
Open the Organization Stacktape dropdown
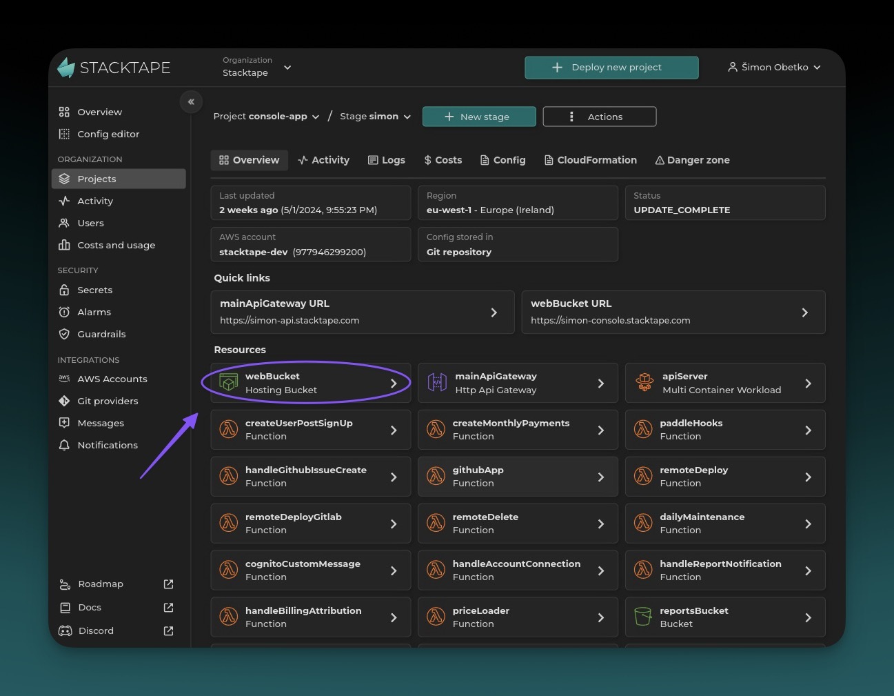(257, 67)
